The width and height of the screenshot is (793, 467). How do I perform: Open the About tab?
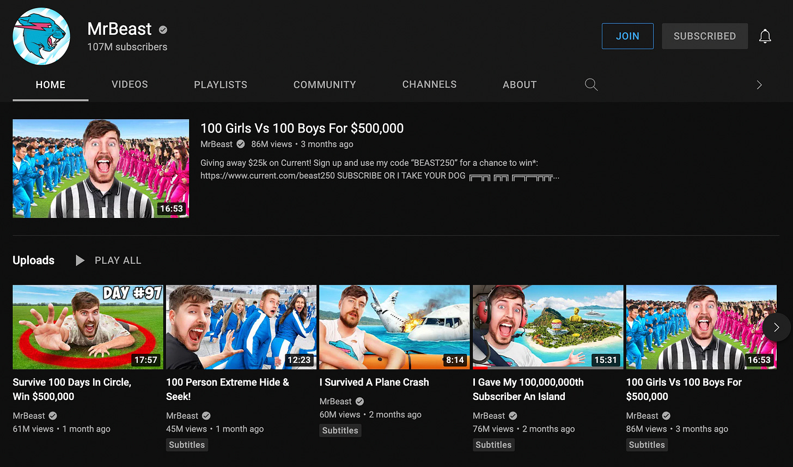[520, 84]
